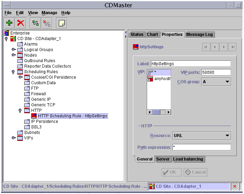This screenshot has width=244, height=194.
Task: Click the Generic IP folder icon
Action: pyautogui.click(x=27, y=99)
